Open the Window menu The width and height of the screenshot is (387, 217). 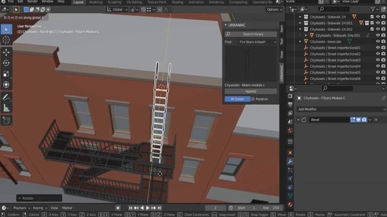tap(47, 2)
